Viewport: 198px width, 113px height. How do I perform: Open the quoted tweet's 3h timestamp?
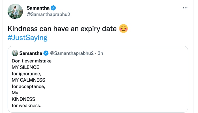click(100, 53)
